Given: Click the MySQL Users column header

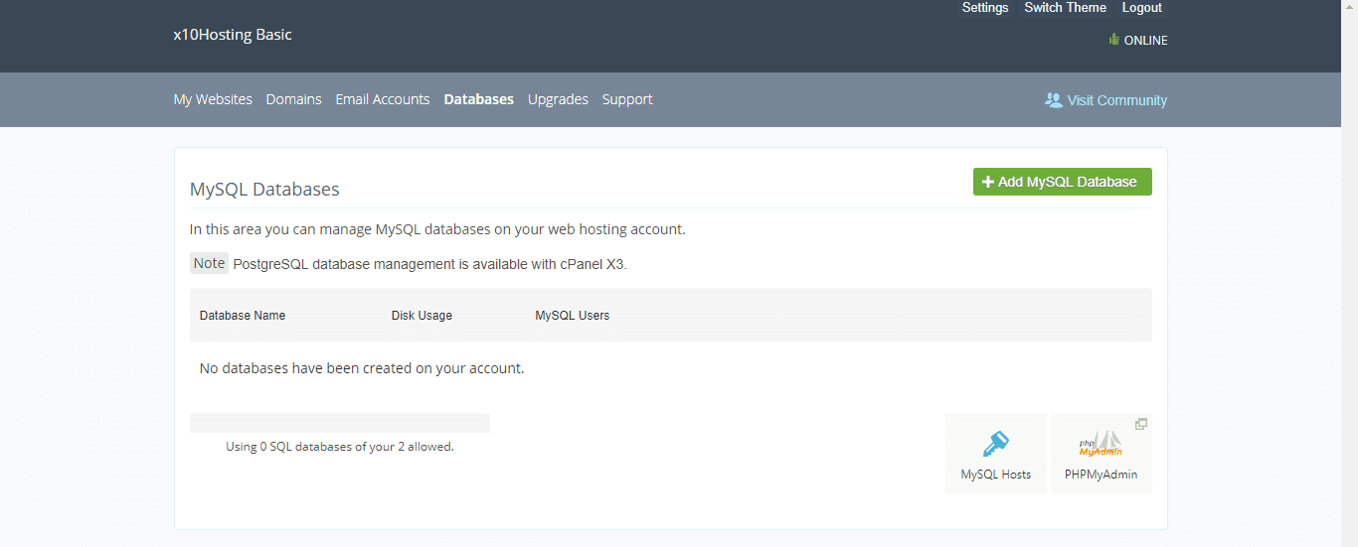Looking at the screenshot, I should pos(573,316).
